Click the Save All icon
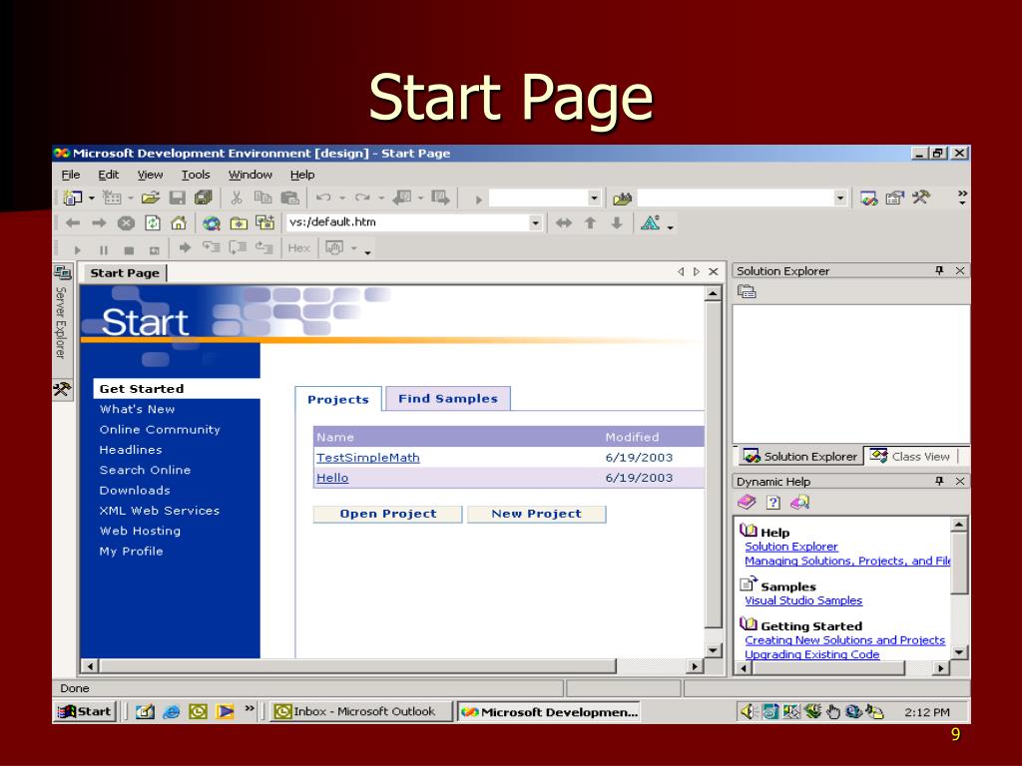The width and height of the screenshot is (1022, 766). pyautogui.click(x=204, y=197)
